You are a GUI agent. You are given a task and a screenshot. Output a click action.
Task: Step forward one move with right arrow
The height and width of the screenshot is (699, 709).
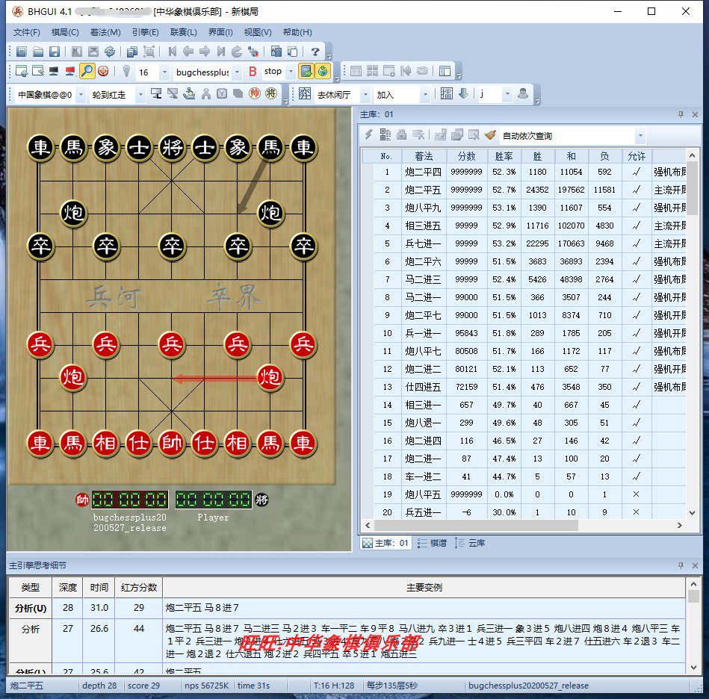click(x=205, y=52)
